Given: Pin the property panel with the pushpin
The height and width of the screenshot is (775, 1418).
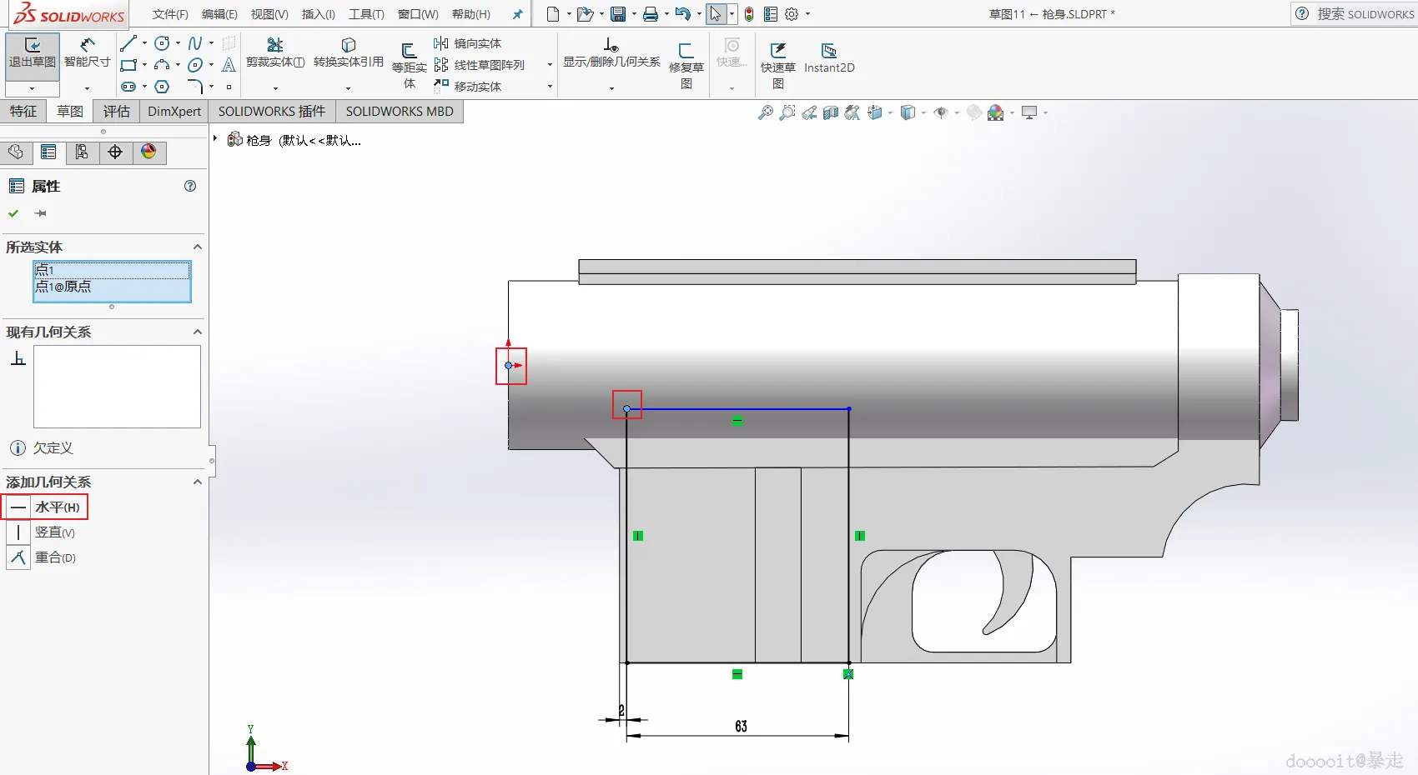Looking at the screenshot, I should tap(40, 213).
